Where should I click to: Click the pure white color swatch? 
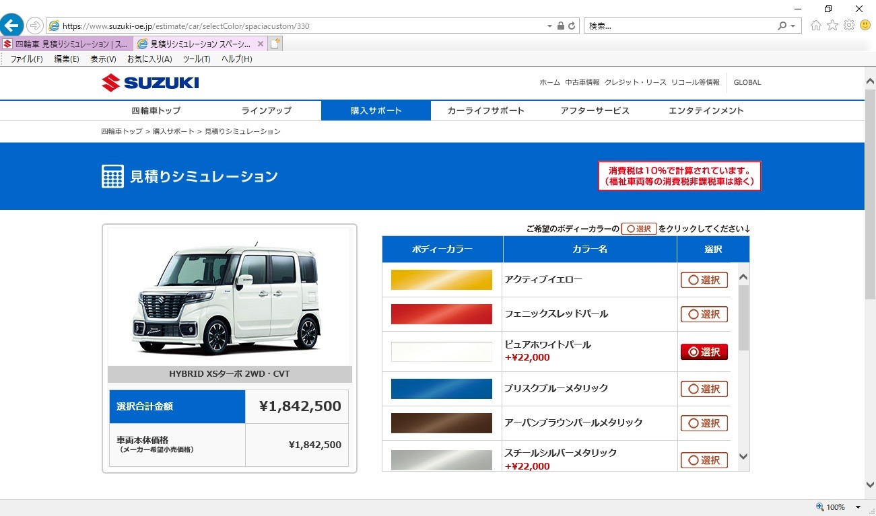coord(442,352)
